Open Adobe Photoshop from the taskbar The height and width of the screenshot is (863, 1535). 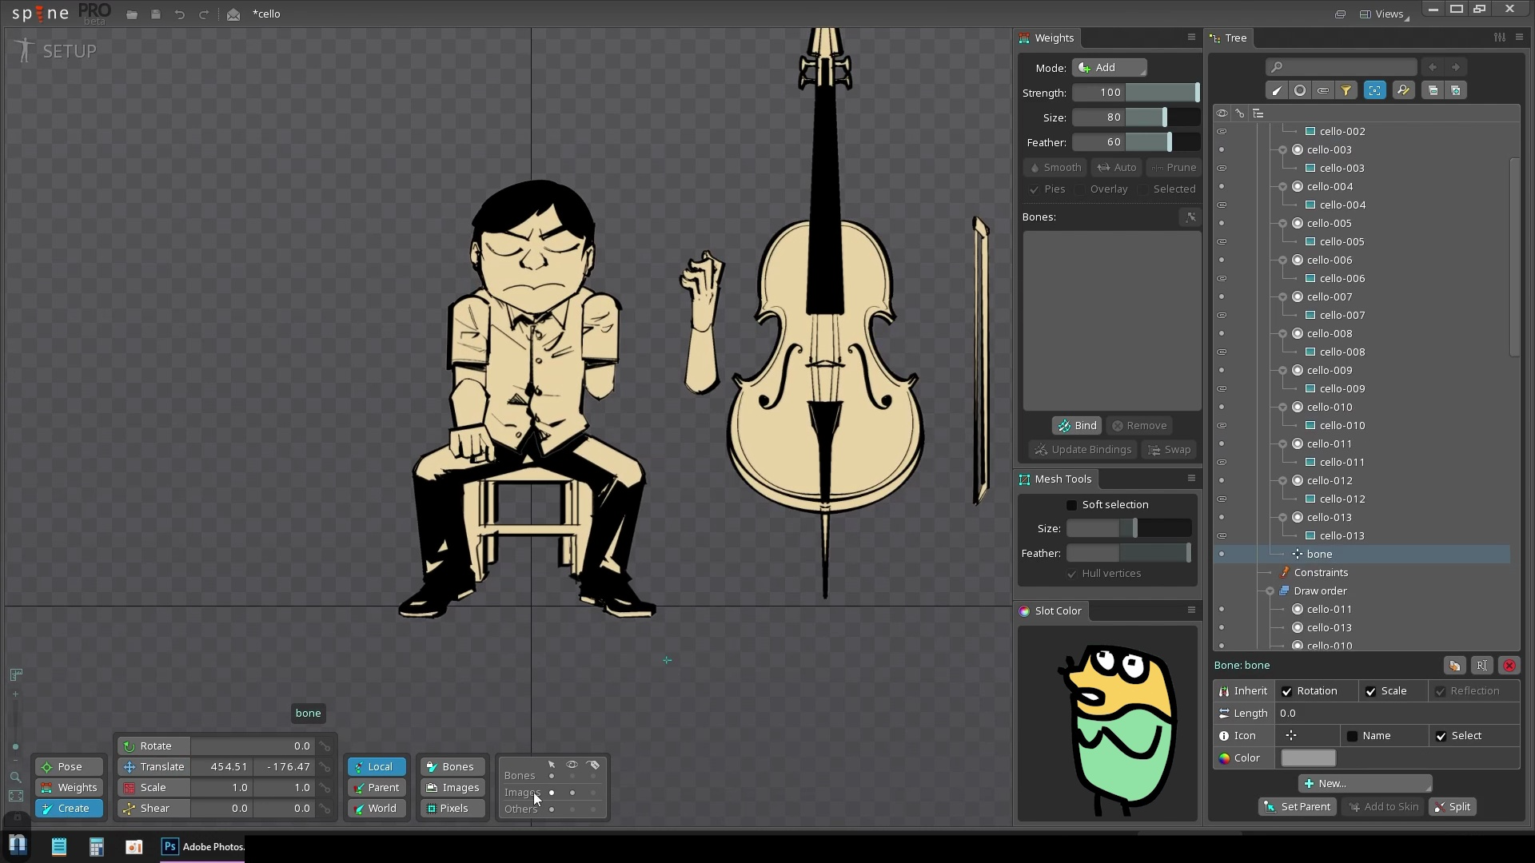click(x=170, y=847)
